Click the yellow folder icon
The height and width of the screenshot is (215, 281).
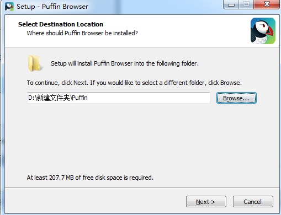click(34, 63)
